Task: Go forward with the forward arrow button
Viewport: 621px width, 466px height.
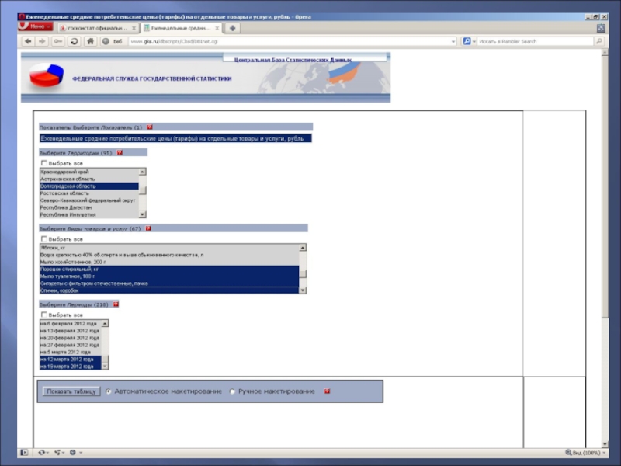Action: pos(42,41)
